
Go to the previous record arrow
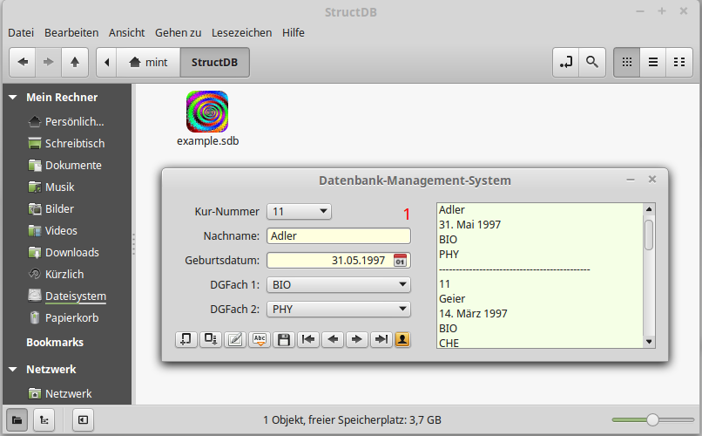coord(332,340)
